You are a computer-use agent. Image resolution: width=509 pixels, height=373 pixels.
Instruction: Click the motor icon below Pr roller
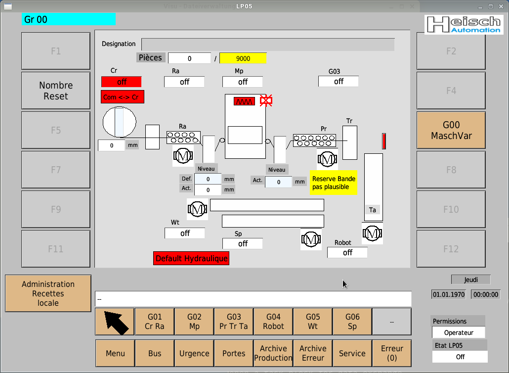click(x=327, y=159)
